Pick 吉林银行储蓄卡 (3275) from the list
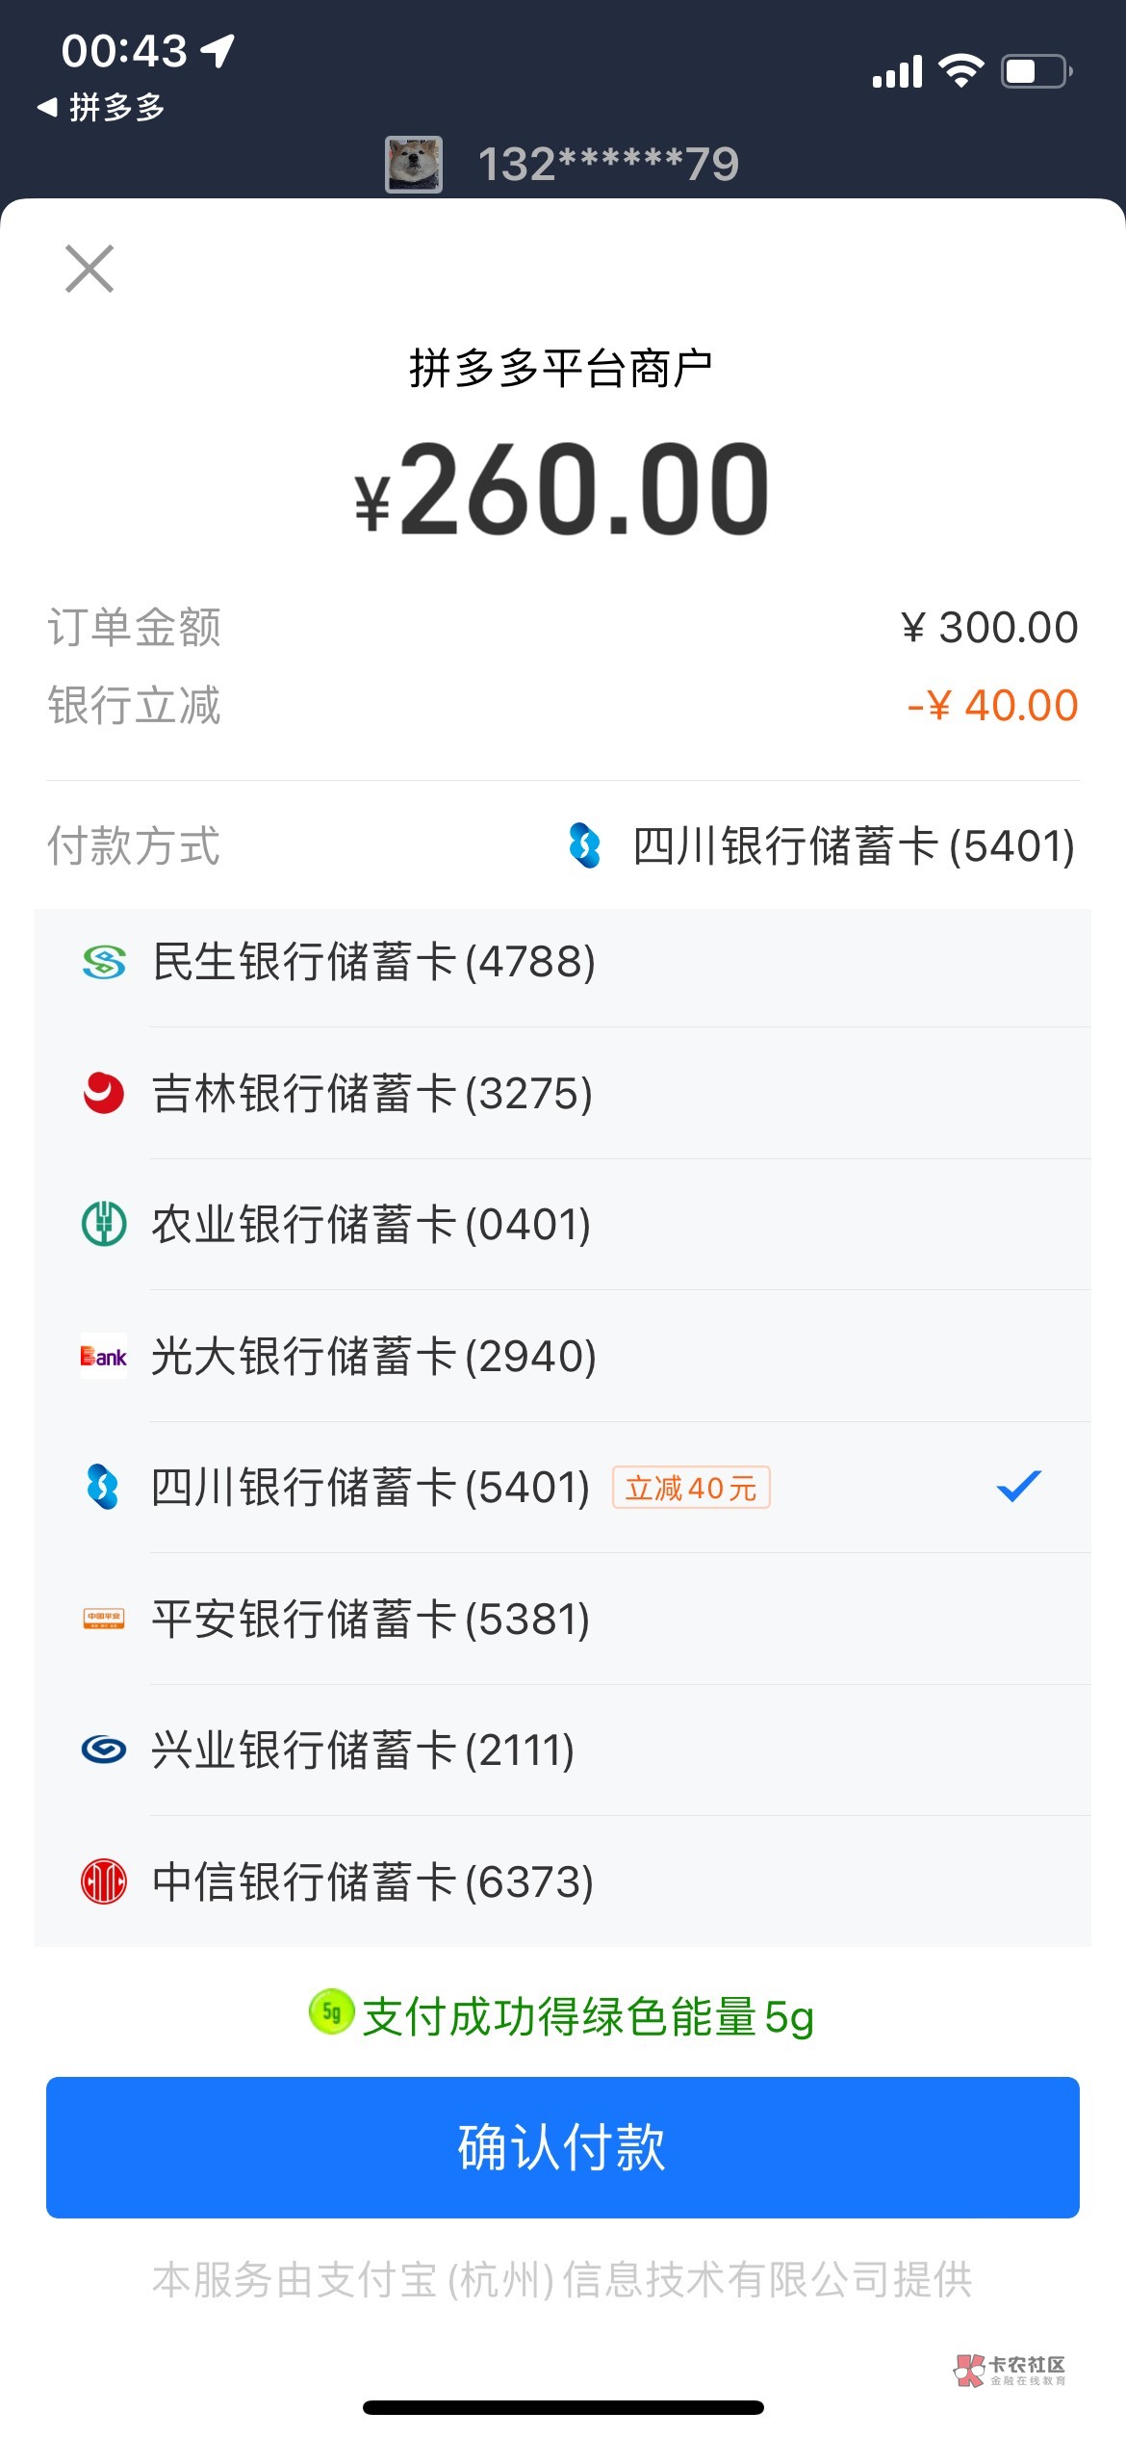Image resolution: width=1126 pixels, height=2438 pixels. point(372,1094)
